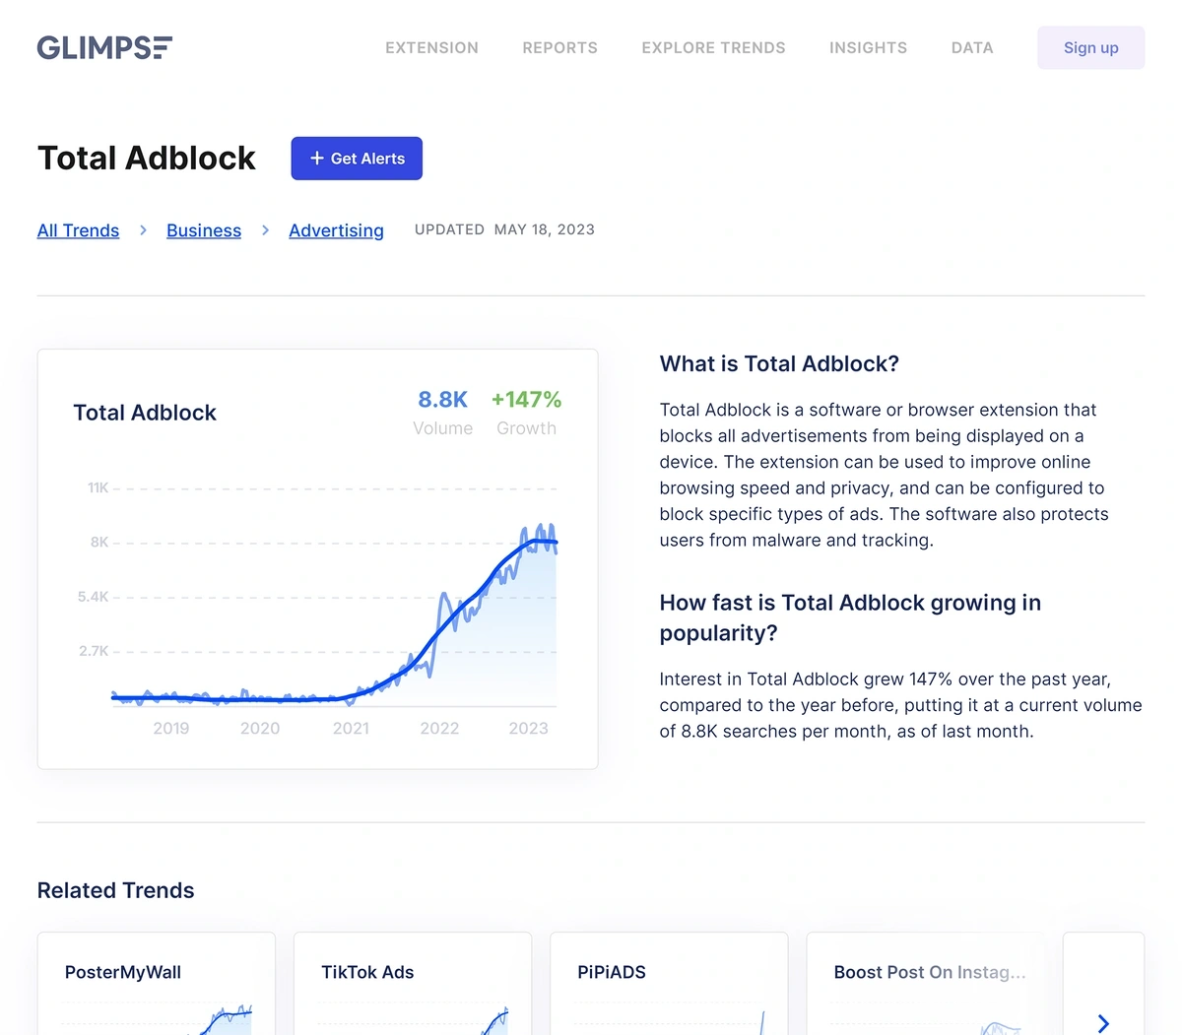Follow the All Trends breadcrumb link
This screenshot has width=1182, height=1035.
(78, 230)
